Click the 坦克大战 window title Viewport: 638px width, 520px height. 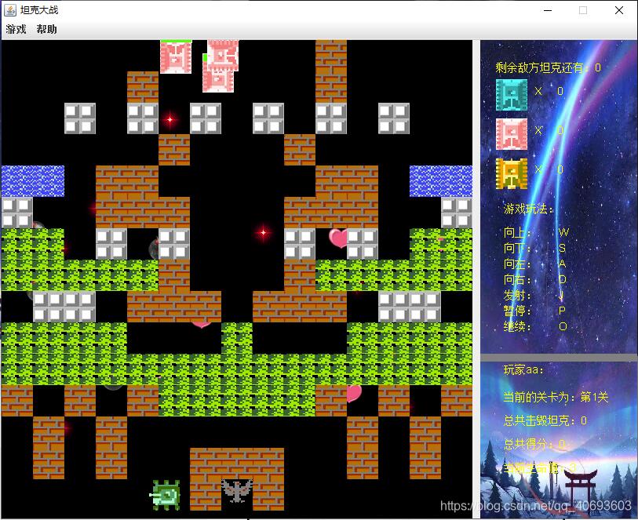click(x=39, y=10)
